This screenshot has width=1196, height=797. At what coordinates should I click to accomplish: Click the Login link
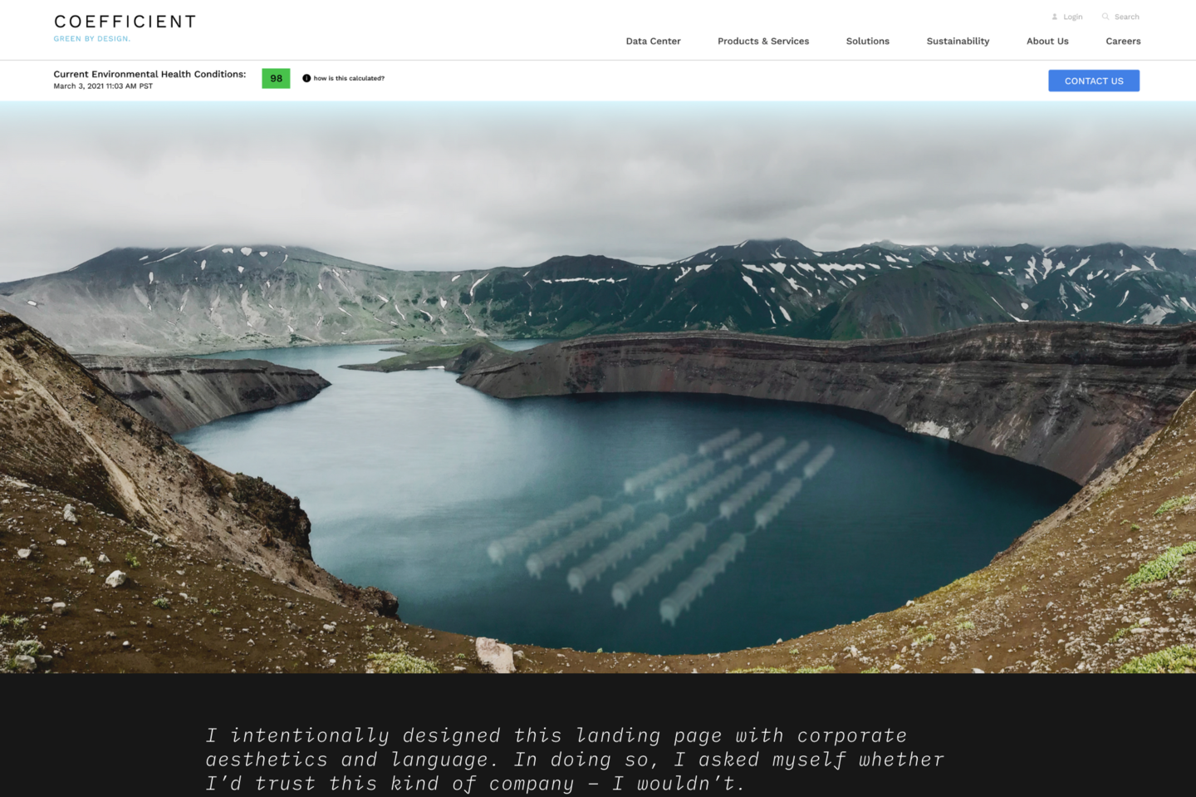1073,17
